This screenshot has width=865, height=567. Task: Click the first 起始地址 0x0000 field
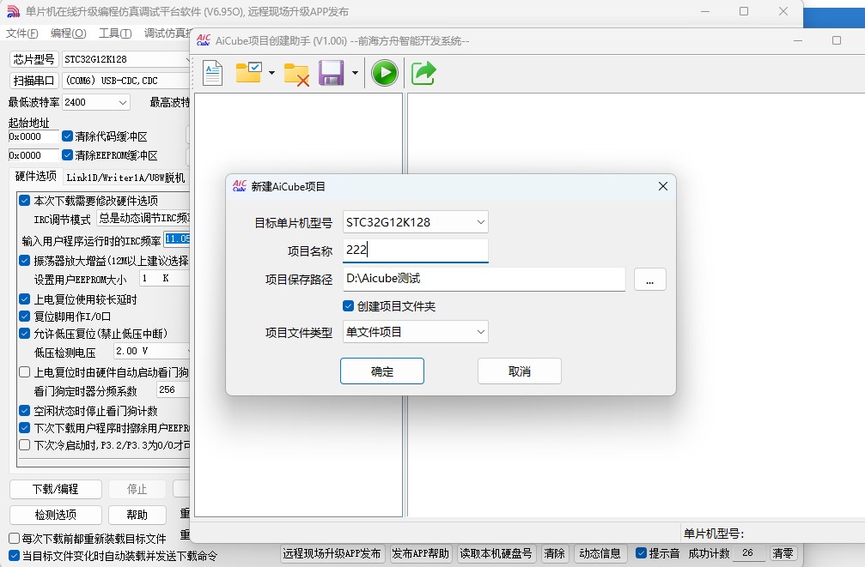[x=34, y=136]
